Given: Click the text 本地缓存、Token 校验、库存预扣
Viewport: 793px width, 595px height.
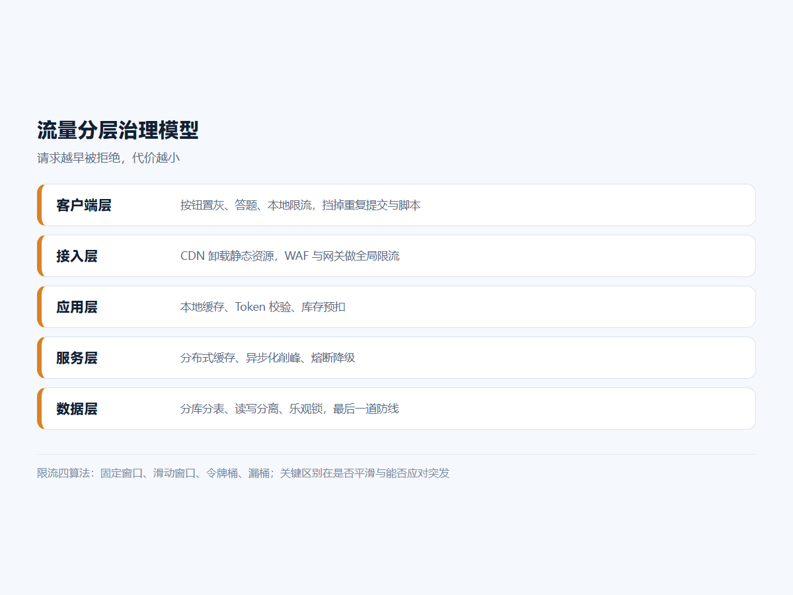Looking at the screenshot, I should (263, 307).
